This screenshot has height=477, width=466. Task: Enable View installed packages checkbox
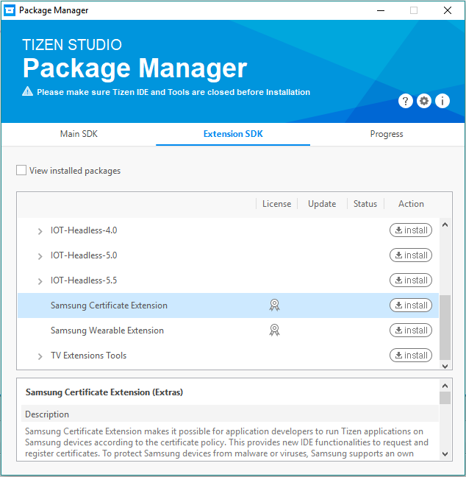pyautogui.click(x=21, y=171)
